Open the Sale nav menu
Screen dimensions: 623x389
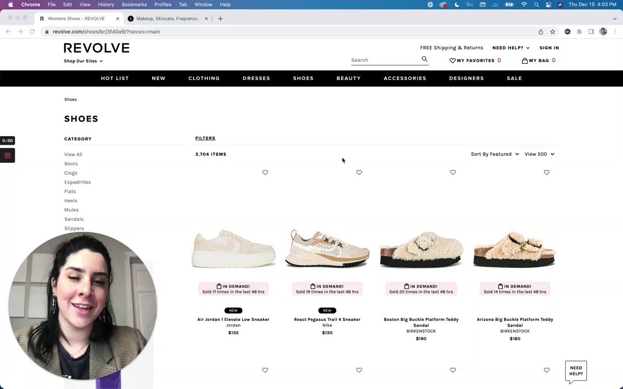click(x=514, y=78)
